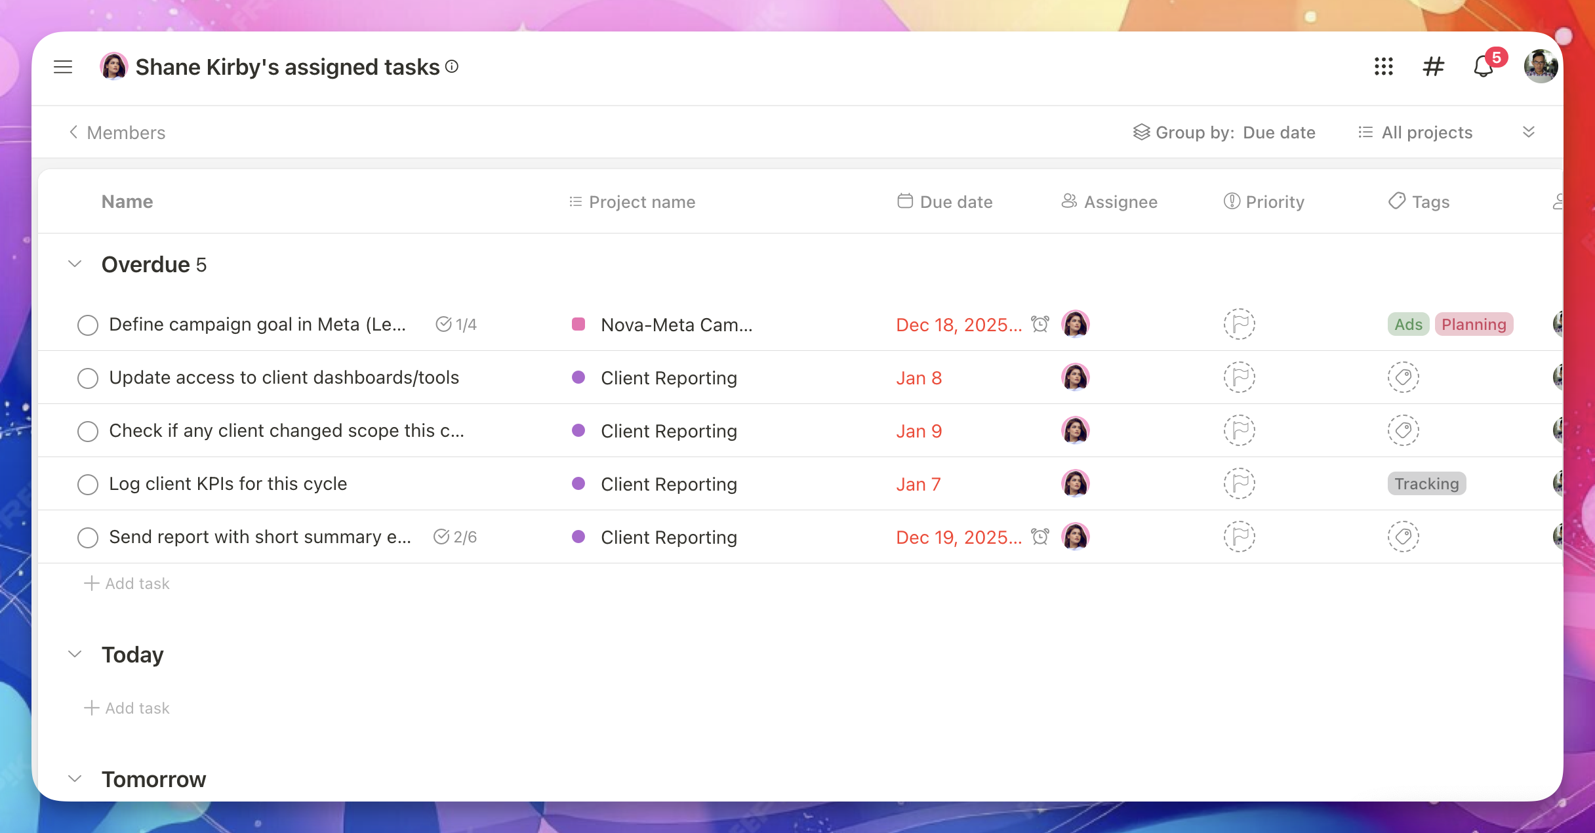Click the hashtag icon in the header
The width and height of the screenshot is (1595, 833).
[1433, 66]
